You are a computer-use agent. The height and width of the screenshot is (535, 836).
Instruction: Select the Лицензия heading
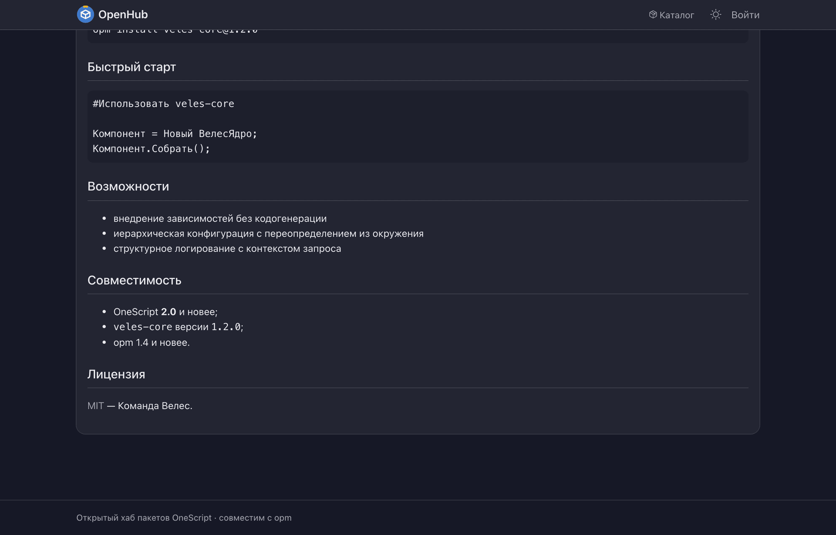coord(116,374)
